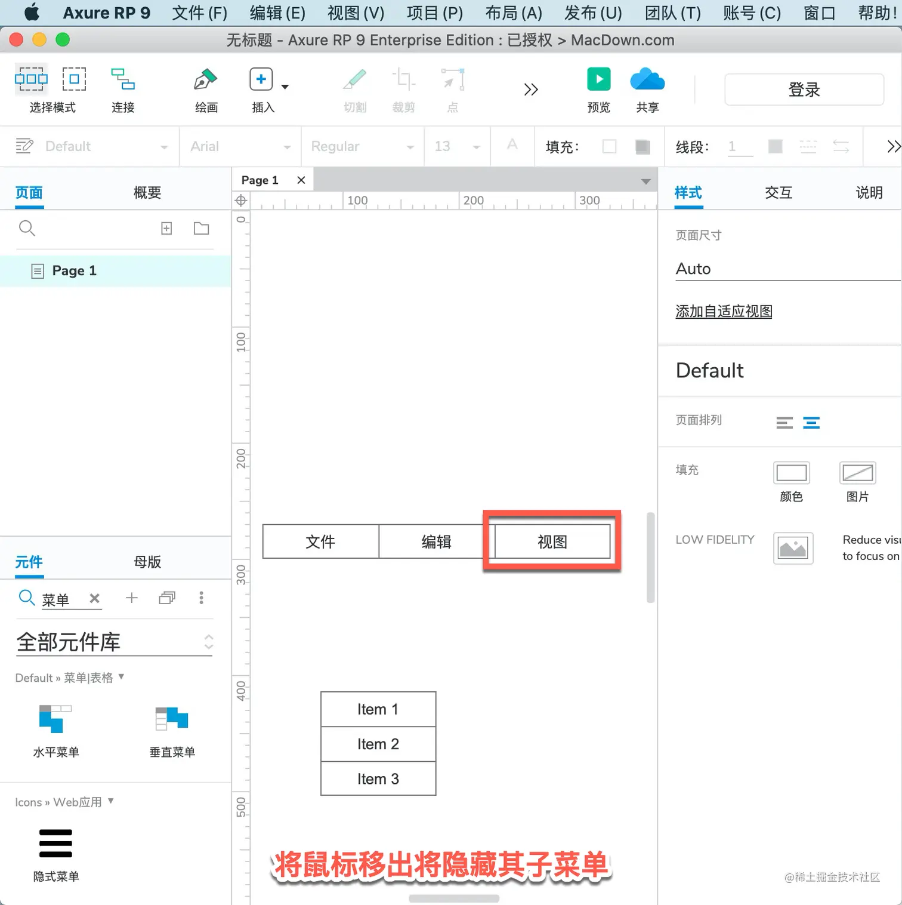The width and height of the screenshot is (902, 905).
Task: Select left page alignment
Action: click(784, 423)
